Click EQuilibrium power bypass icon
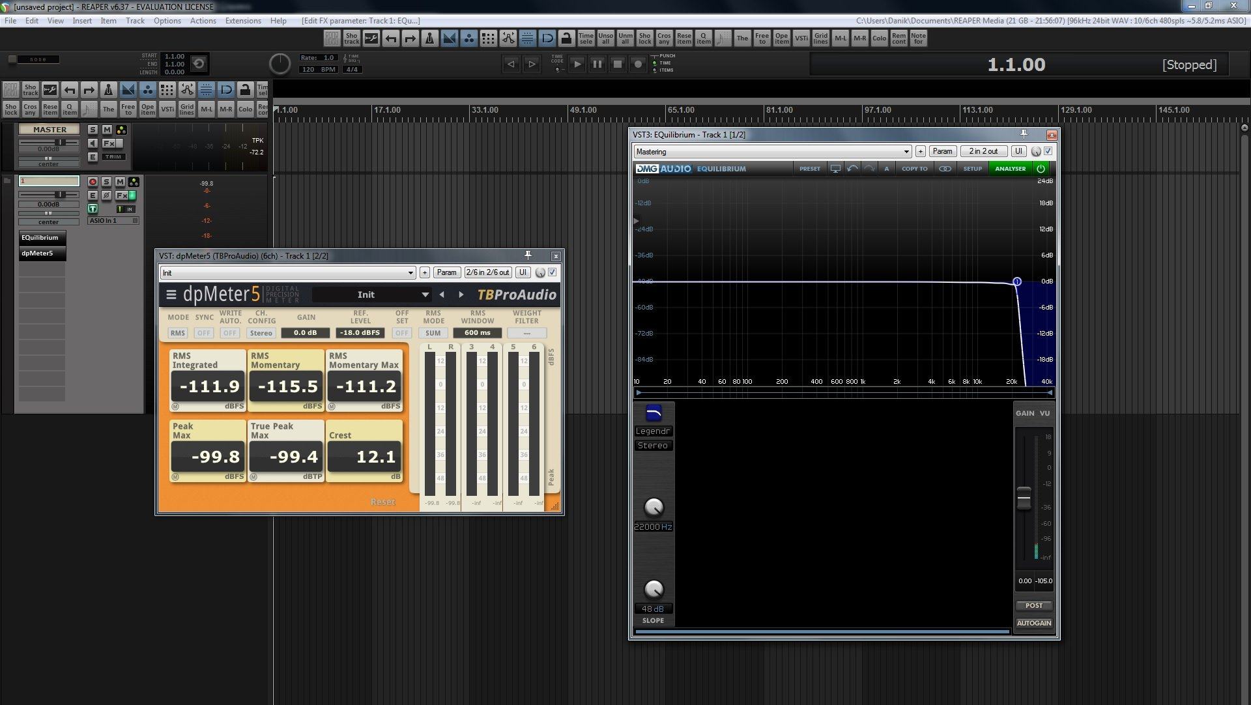The height and width of the screenshot is (705, 1251). click(1041, 169)
